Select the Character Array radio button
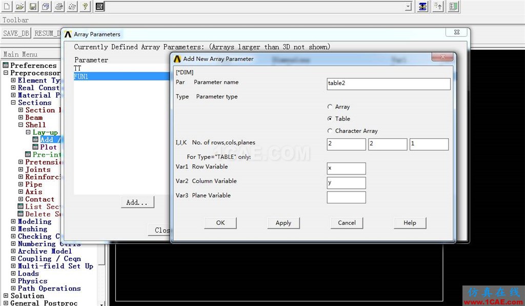Viewport: 525px width, 306px height. (330, 131)
